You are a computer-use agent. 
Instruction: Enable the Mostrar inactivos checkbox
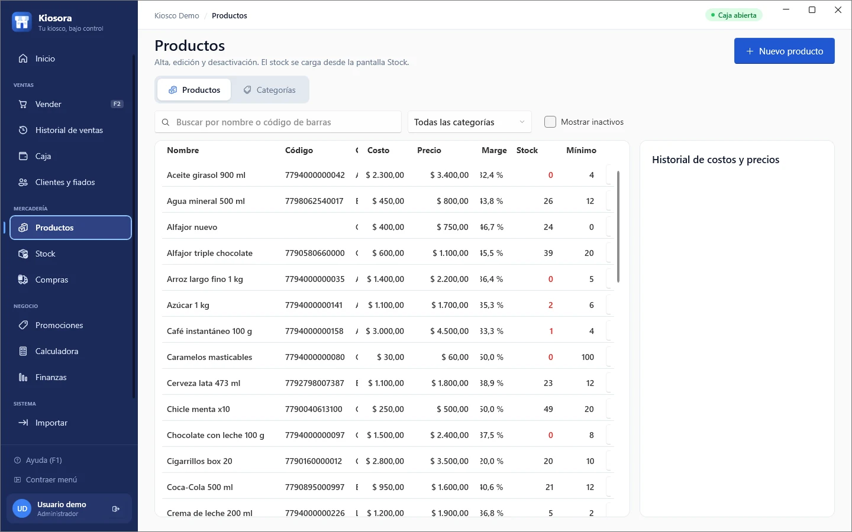click(550, 122)
